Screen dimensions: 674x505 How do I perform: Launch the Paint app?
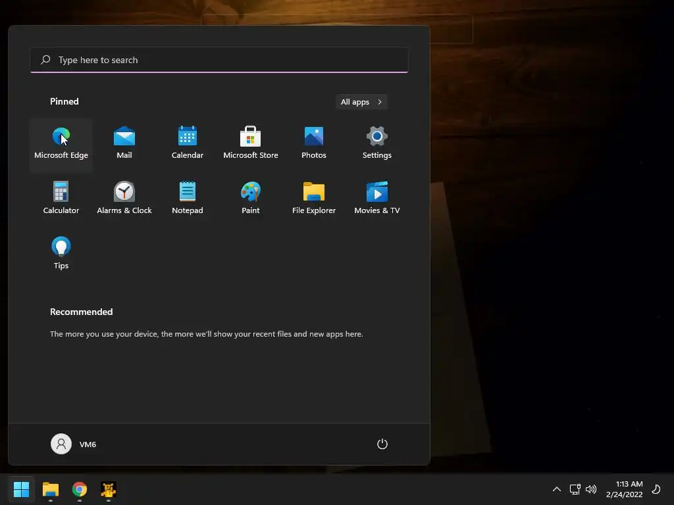251,201
